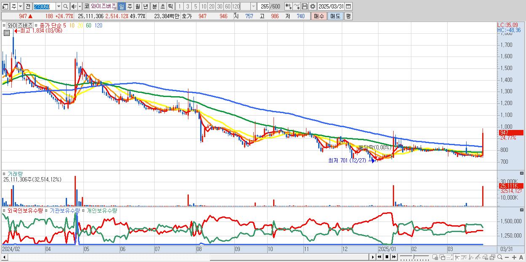The height and width of the screenshot is (262, 526).
Task: Select interval 60 button
Action: (x=228, y=6)
